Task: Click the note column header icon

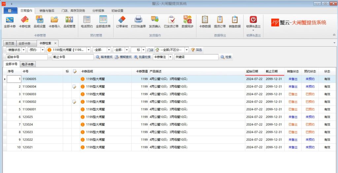Action: [75, 71]
